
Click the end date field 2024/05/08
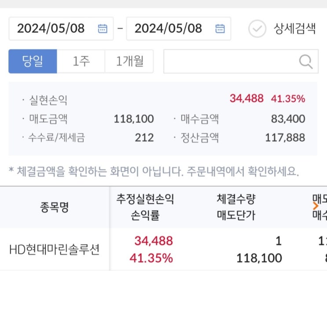point(169,29)
